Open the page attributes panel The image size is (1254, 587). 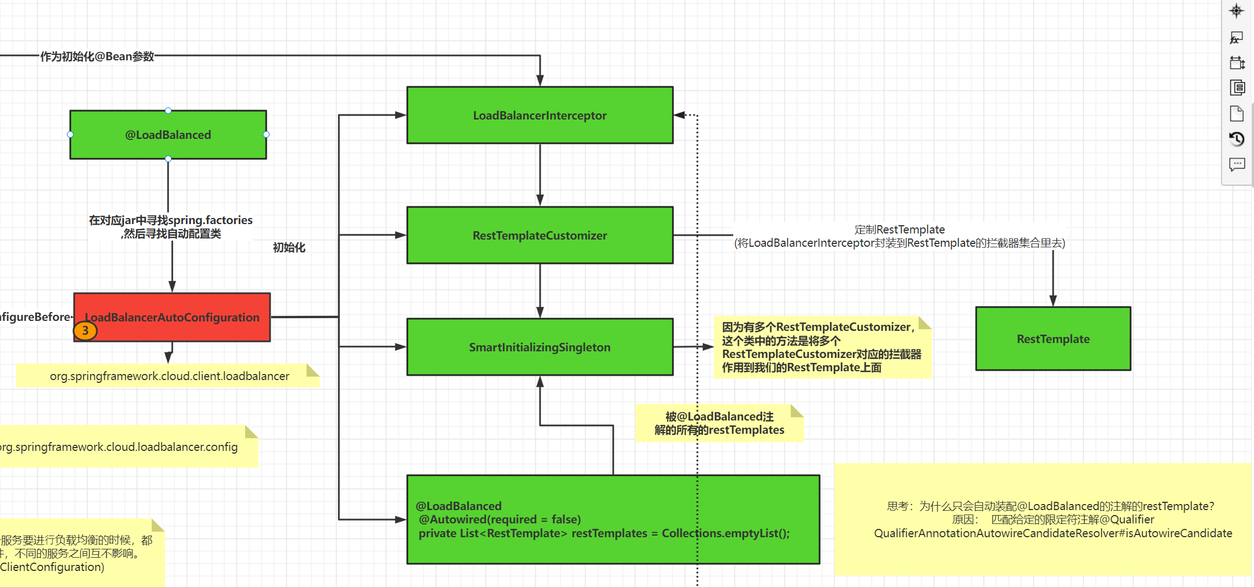(x=1237, y=87)
